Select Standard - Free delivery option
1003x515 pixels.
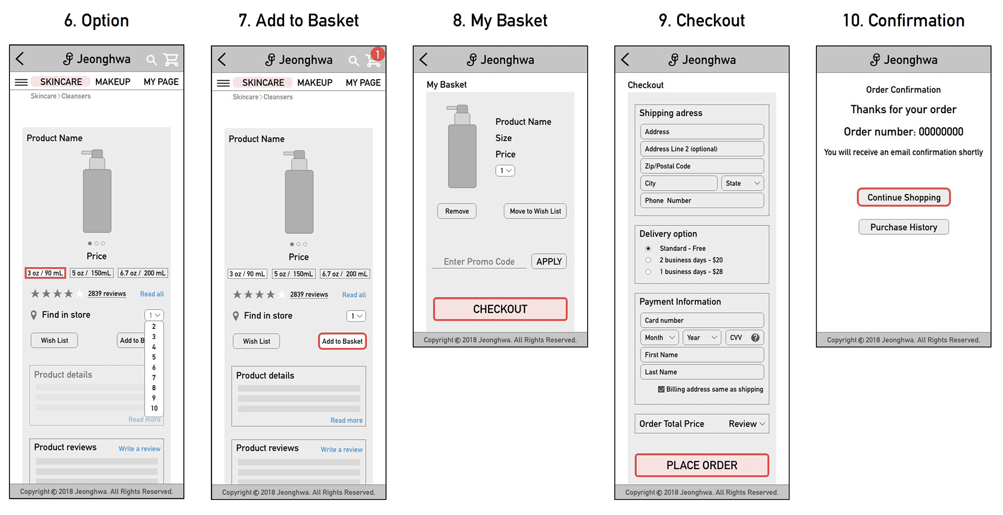click(648, 248)
